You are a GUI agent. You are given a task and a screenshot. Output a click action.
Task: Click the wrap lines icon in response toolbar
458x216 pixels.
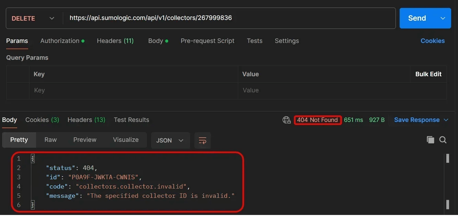point(203,140)
